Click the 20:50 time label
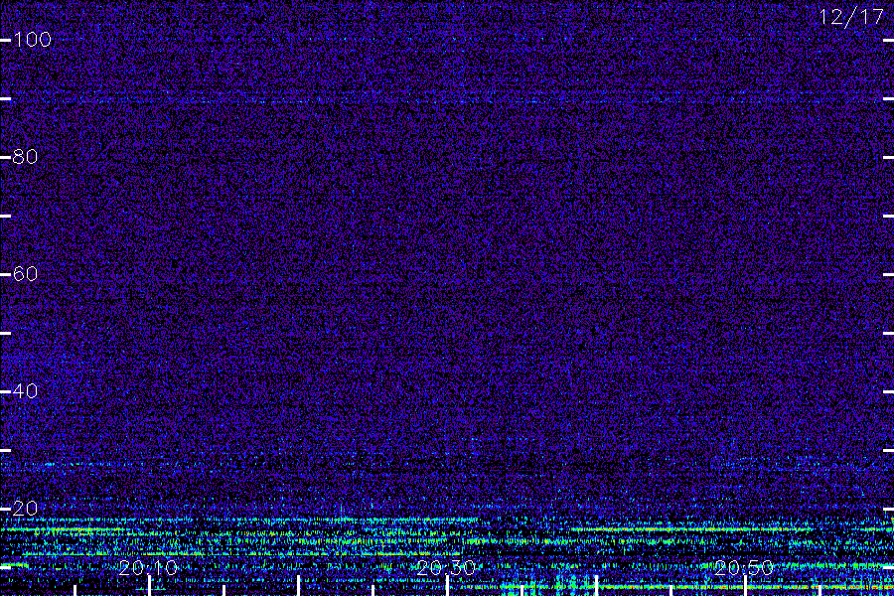This screenshot has width=894, height=596. (x=744, y=567)
